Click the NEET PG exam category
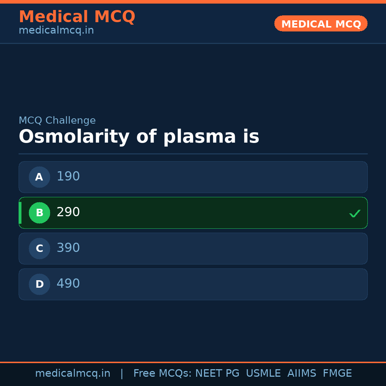 [x=217, y=373]
